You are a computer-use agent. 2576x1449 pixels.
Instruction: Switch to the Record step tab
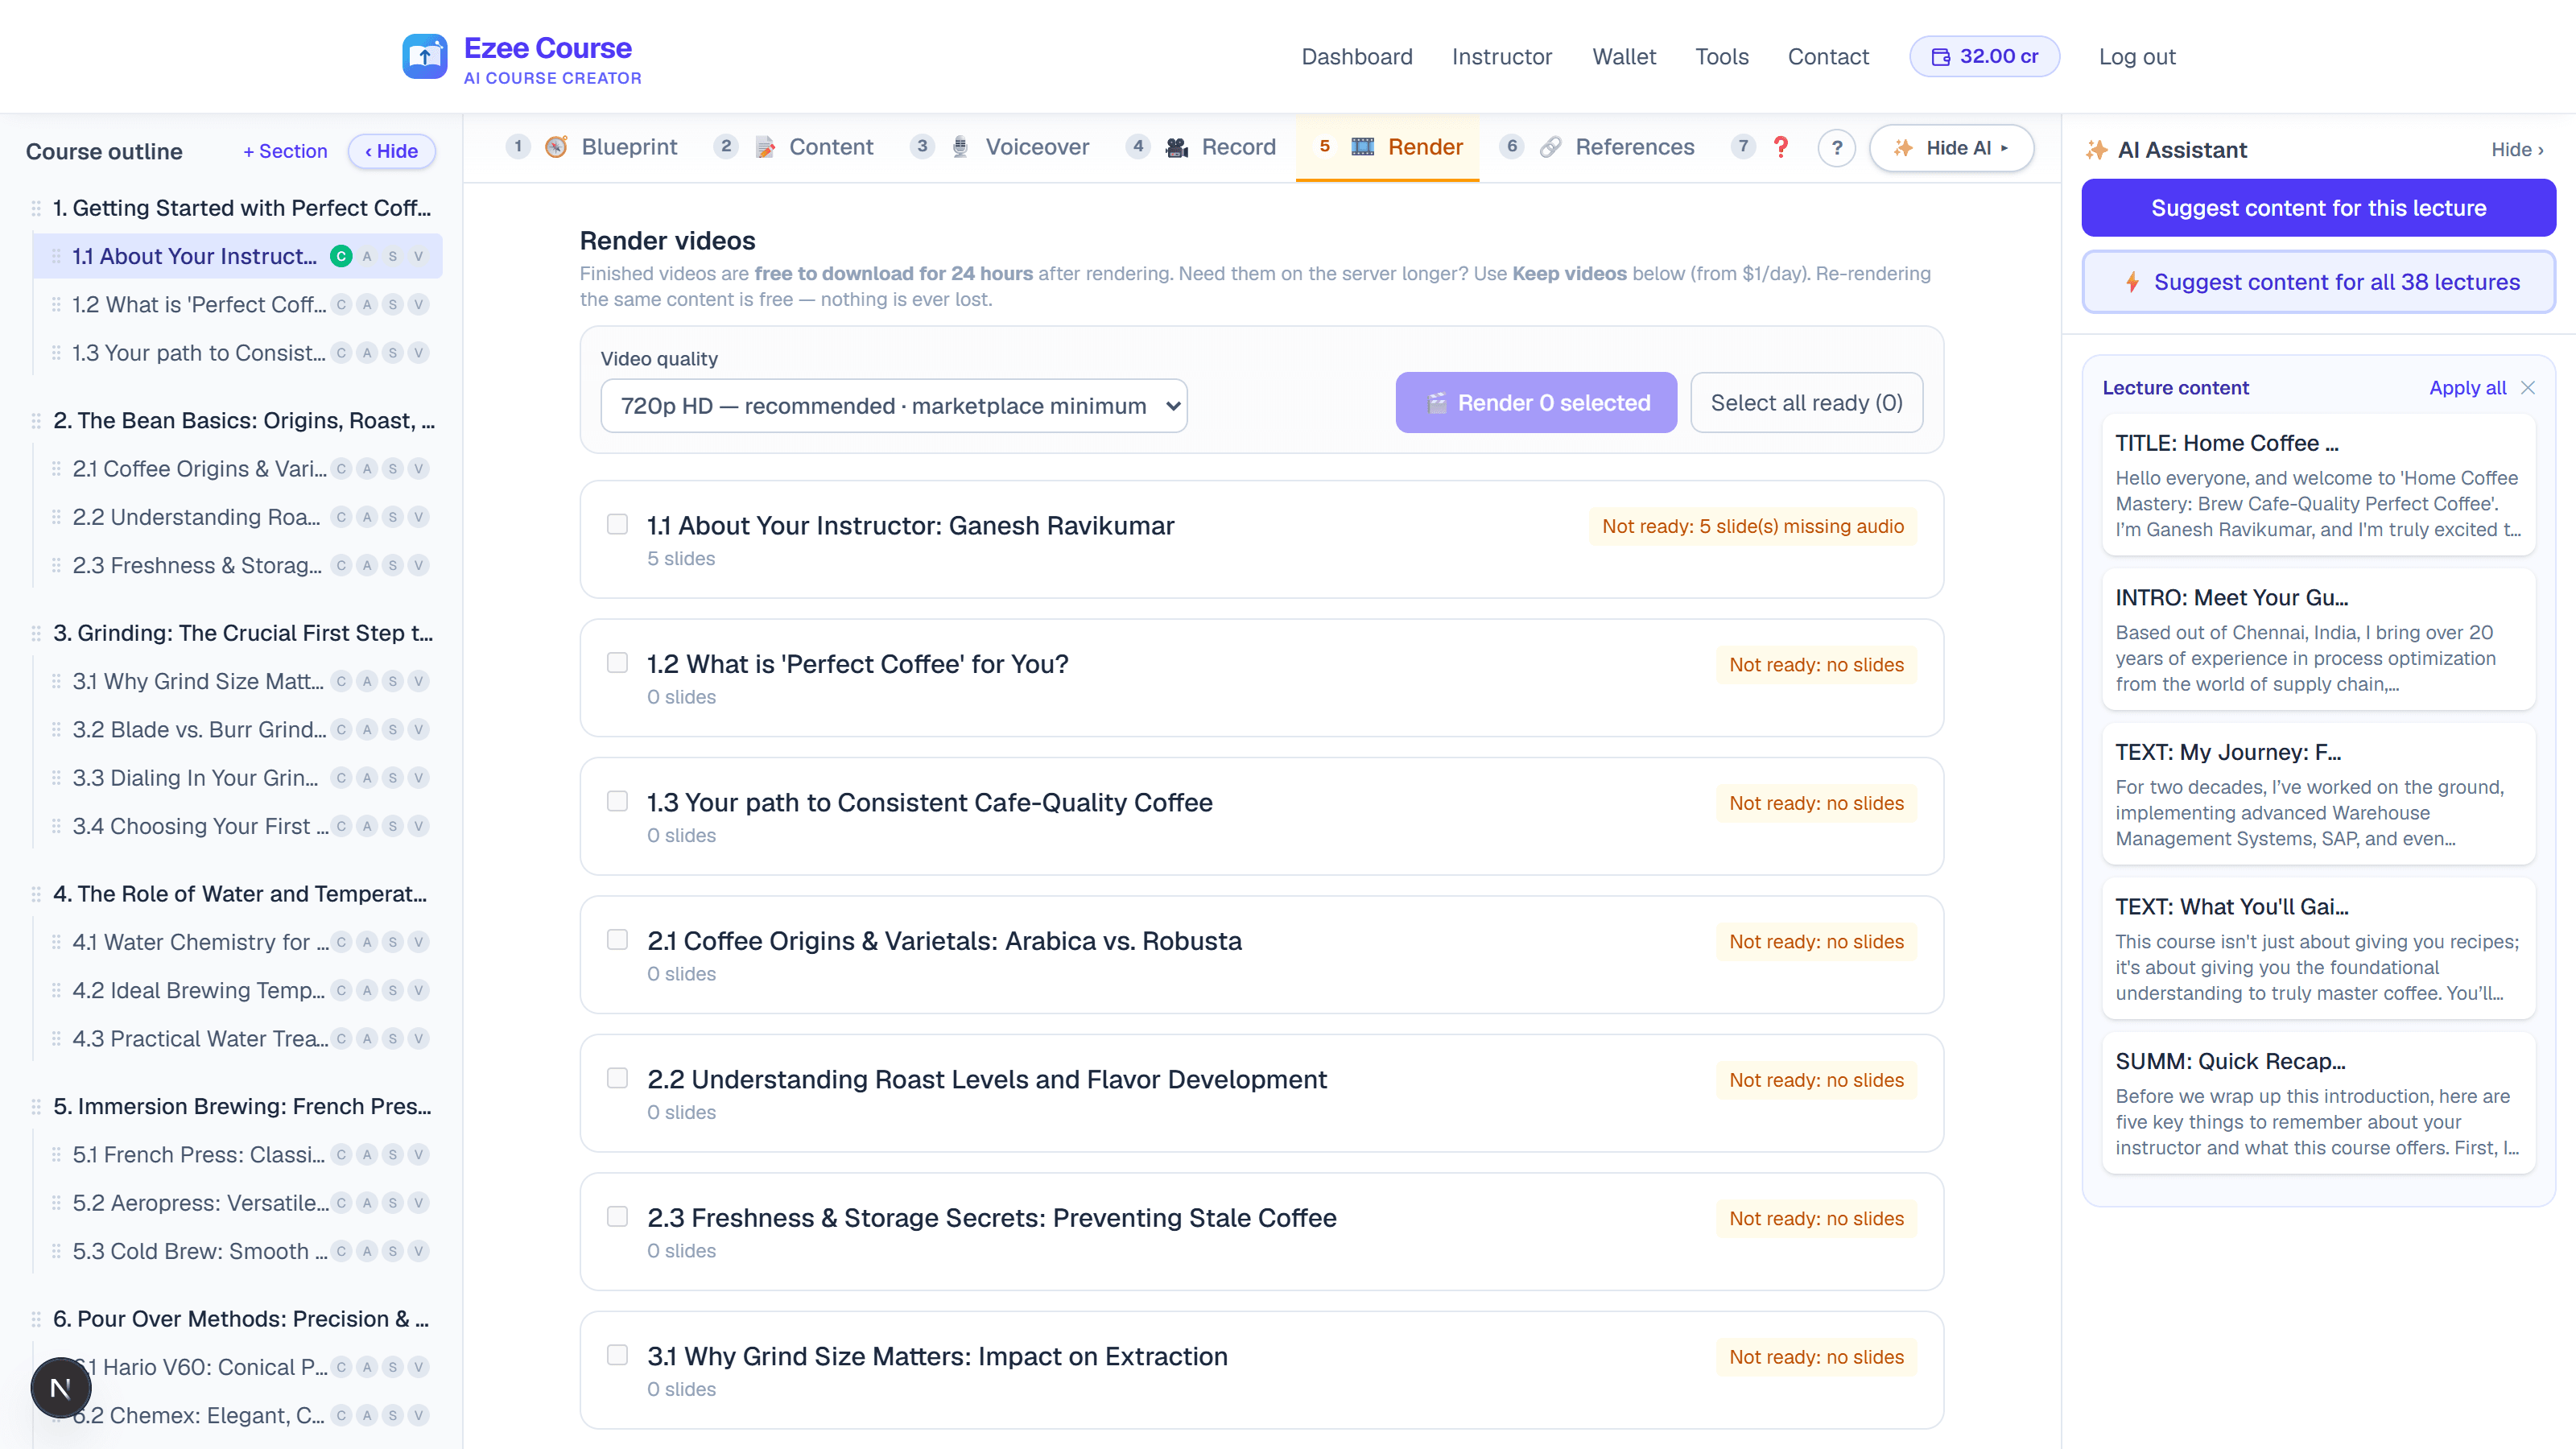(1201, 147)
